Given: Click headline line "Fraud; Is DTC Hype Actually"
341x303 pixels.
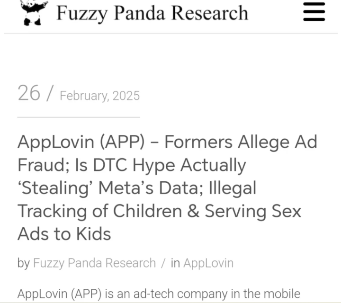Looking at the screenshot, I should pos(132,165).
